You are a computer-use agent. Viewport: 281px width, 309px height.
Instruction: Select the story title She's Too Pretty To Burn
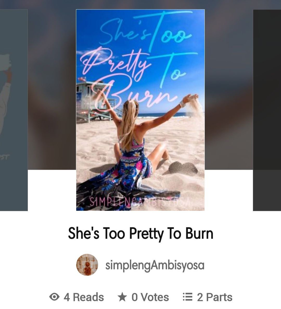click(x=140, y=233)
